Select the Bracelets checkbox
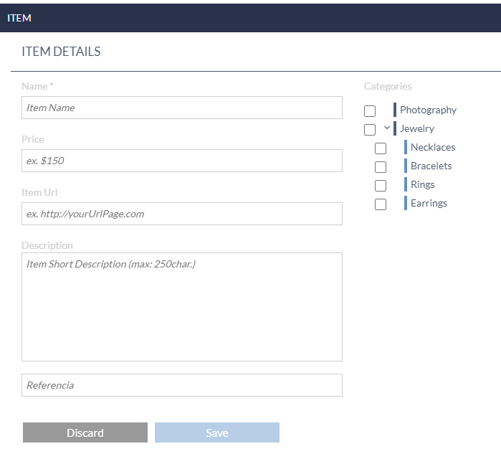 coord(381,167)
